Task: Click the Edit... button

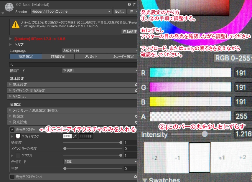Action: coord(120,11)
